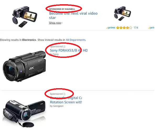Click the Shop now link

click(x=56, y=23)
